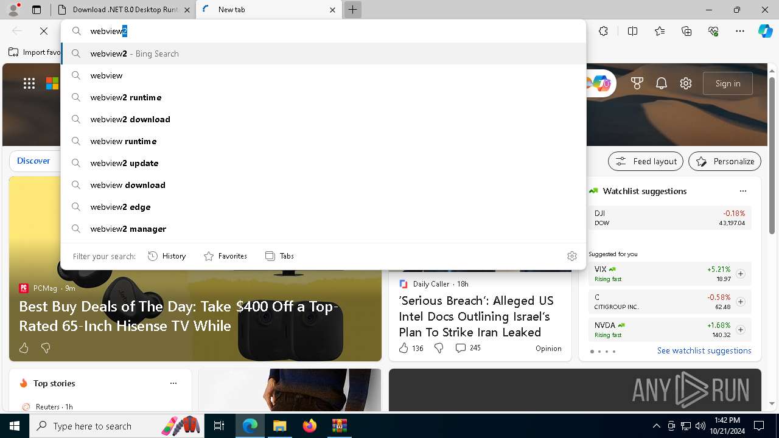Select 'webview' suggestion

click(x=323, y=75)
